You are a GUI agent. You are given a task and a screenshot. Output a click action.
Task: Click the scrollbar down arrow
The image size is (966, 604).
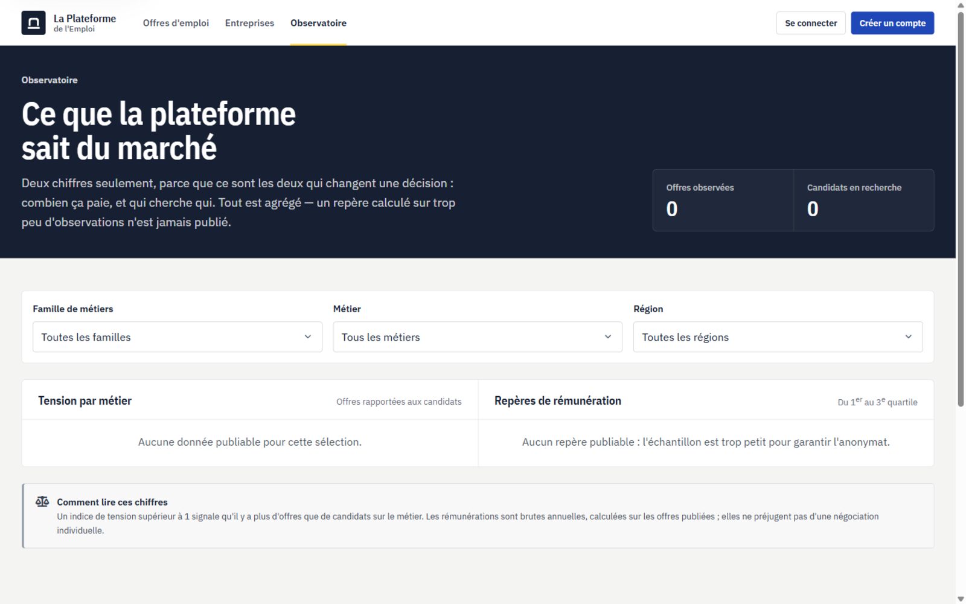(961, 599)
